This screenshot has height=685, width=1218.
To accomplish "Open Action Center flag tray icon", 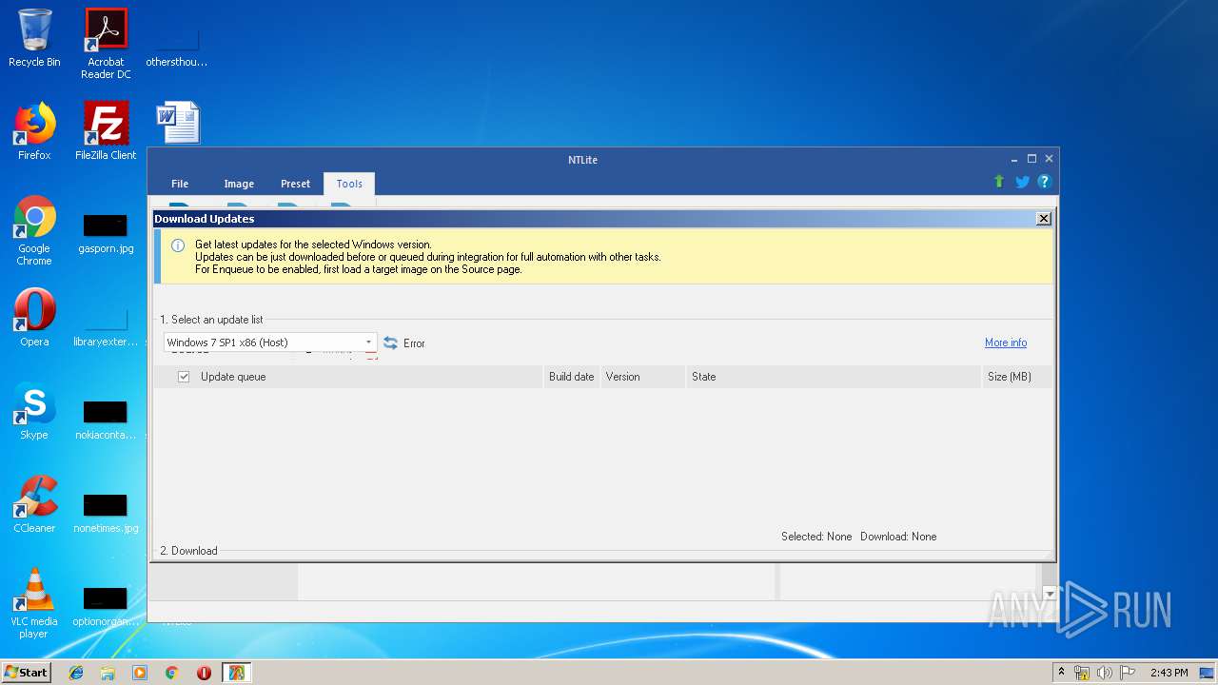I will point(1128,673).
